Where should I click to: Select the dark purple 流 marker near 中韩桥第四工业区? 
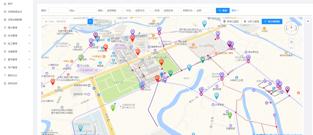[x=287, y=90]
